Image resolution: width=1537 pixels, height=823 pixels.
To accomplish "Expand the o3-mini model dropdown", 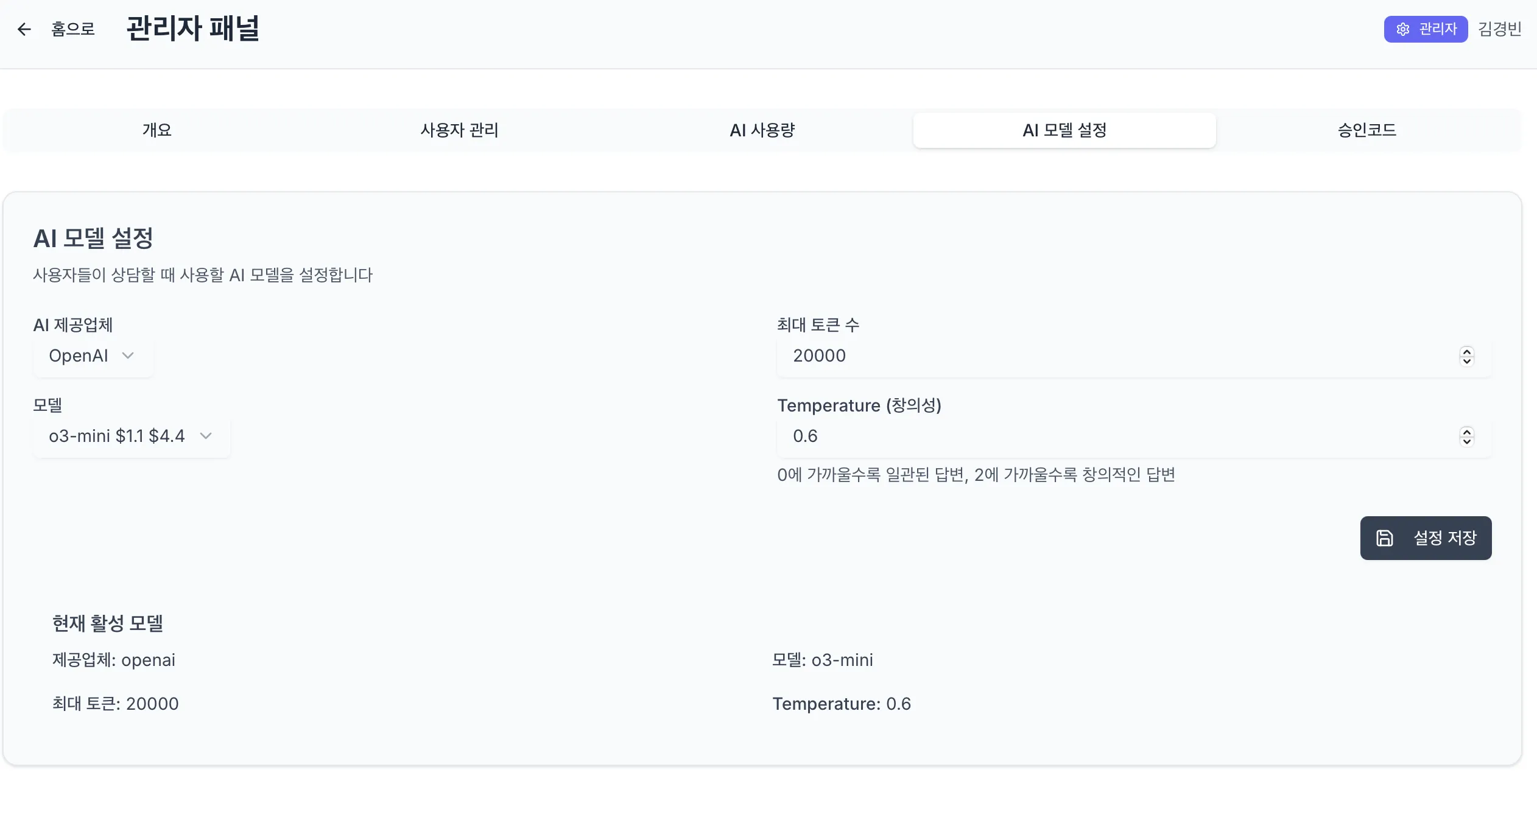I will tap(131, 436).
